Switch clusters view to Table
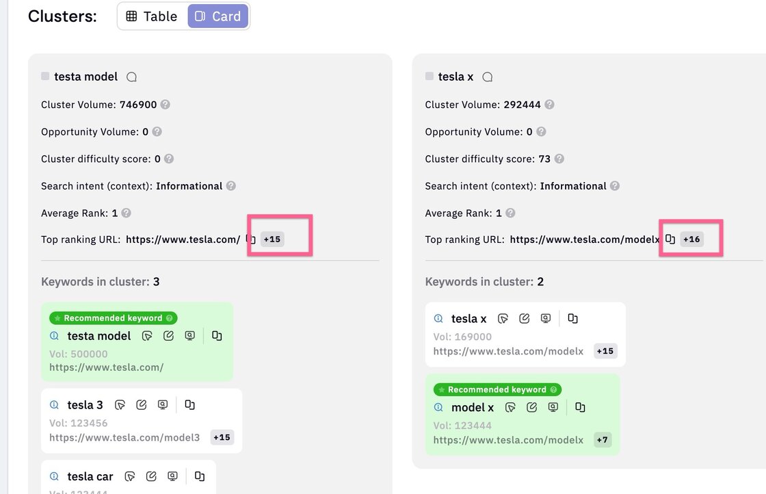The image size is (766, 494). click(x=152, y=16)
